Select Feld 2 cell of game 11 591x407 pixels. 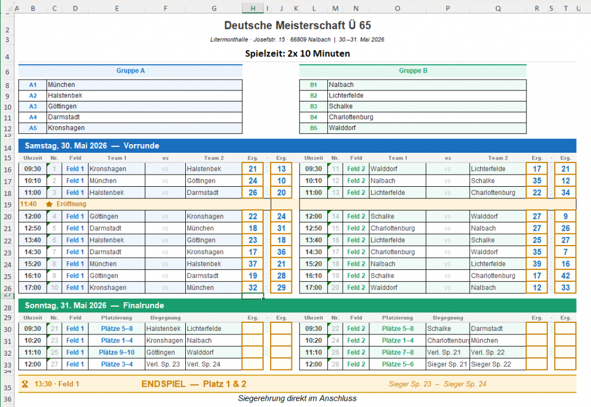click(356, 169)
